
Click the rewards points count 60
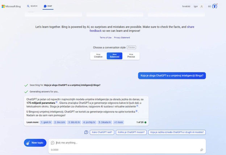point(209,7)
